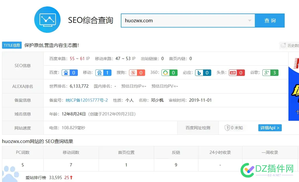Screen dimensions: 299x182
Task: Switch to the PC词数 column header
Action: coord(23,152)
